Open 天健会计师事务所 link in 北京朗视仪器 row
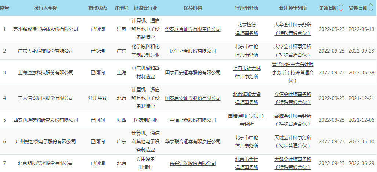377x172 pixels. click(x=293, y=163)
